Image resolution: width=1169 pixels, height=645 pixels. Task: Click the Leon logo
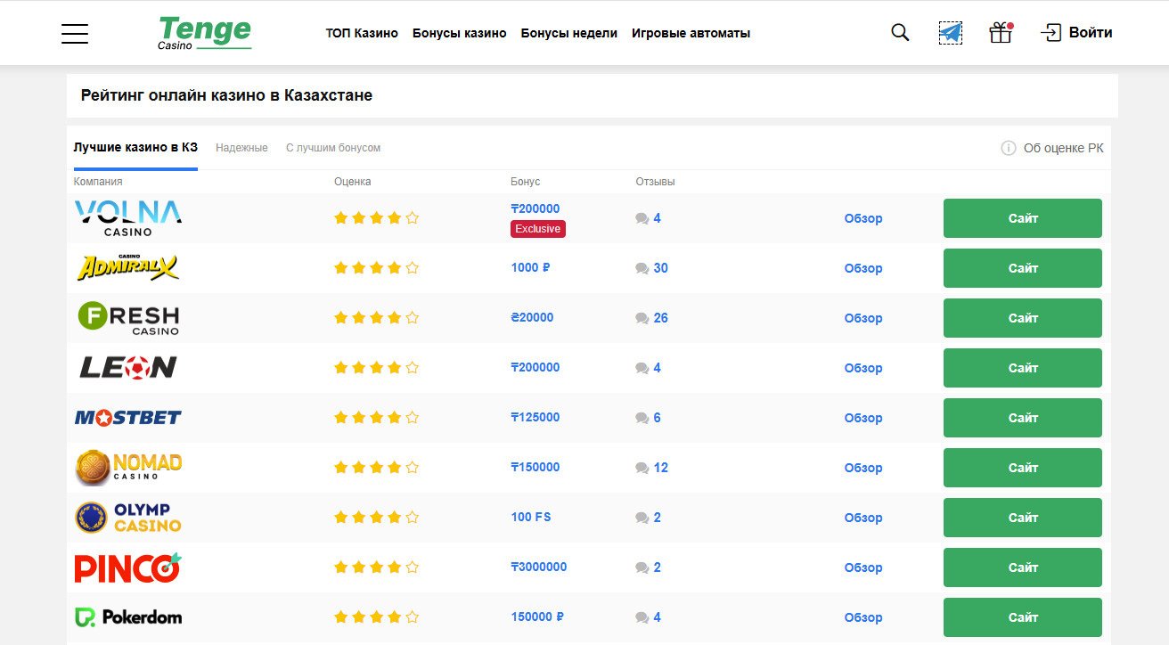(128, 368)
